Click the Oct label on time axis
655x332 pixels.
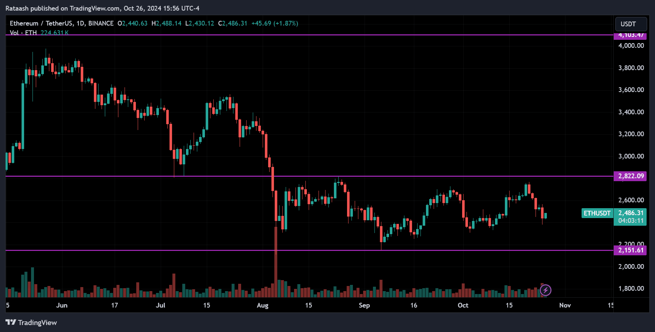coord(463,305)
